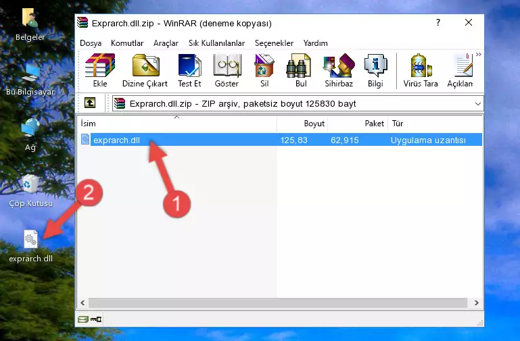Open the Göster (View) tool

tap(227, 70)
